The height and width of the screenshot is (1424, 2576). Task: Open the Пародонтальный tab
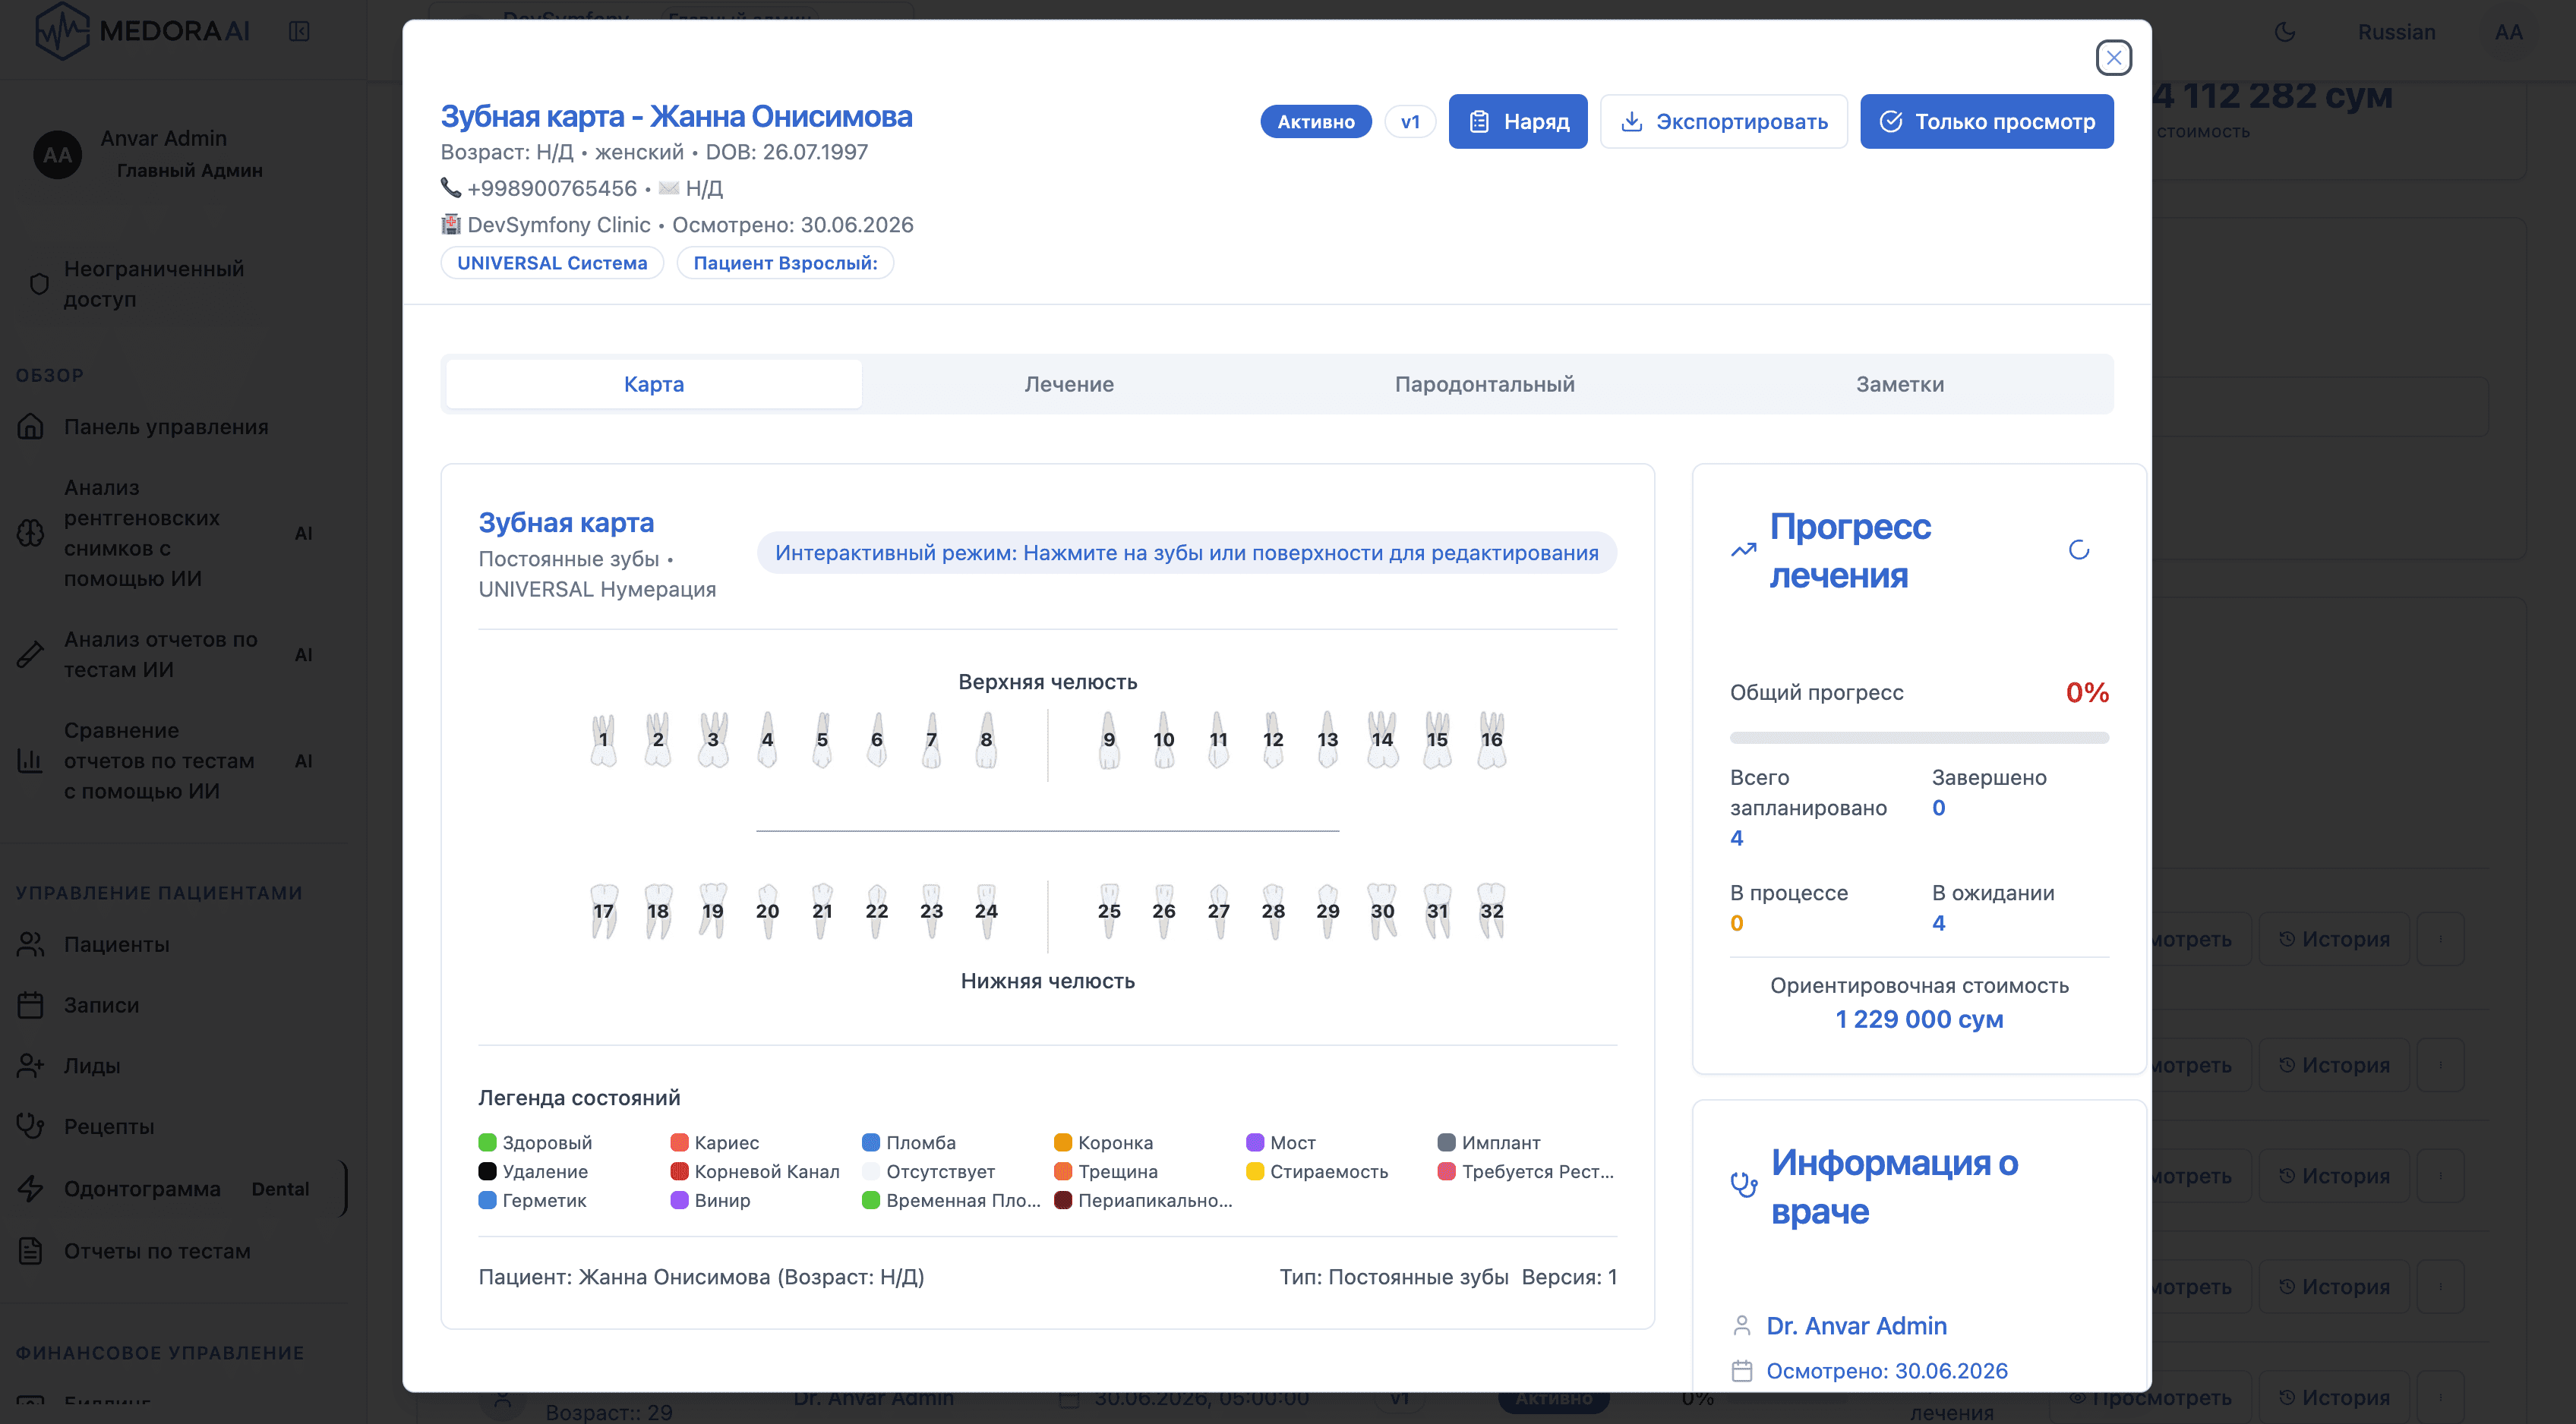coord(1484,384)
